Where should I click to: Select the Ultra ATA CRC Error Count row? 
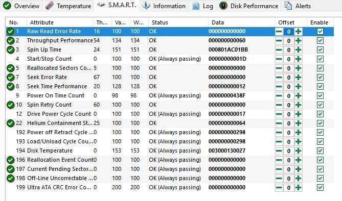[170, 188]
